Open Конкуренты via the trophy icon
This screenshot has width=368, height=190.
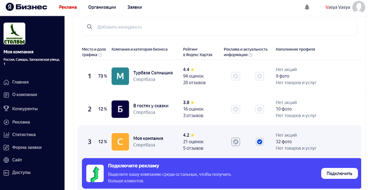pos(6,108)
